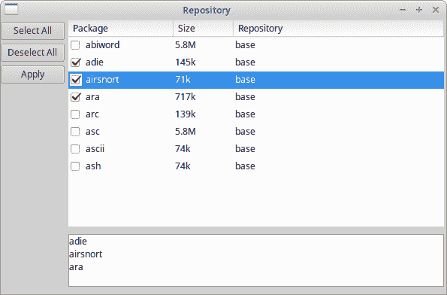Tick the ash package checkbox
447x295 pixels.
75,166
